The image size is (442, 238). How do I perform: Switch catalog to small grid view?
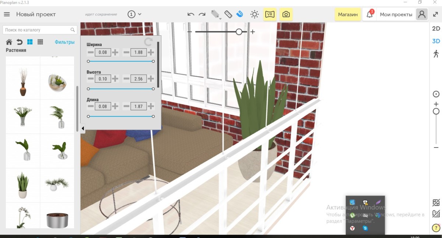pos(41,42)
